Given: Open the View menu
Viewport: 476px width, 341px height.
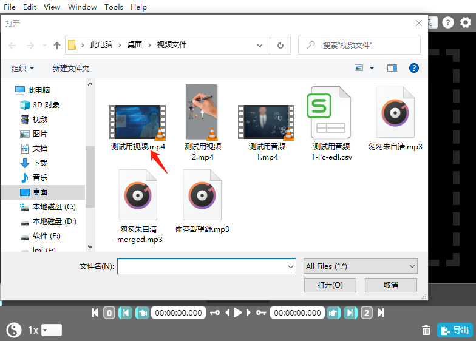Looking at the screenshot, I should (52, 7).
